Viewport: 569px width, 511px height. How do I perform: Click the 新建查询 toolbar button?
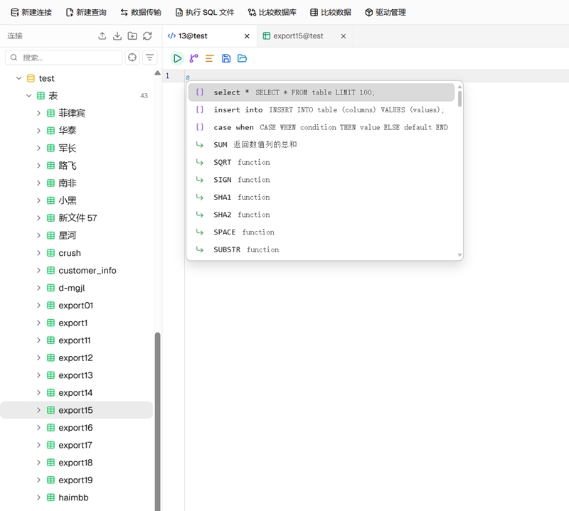point(86,12)
